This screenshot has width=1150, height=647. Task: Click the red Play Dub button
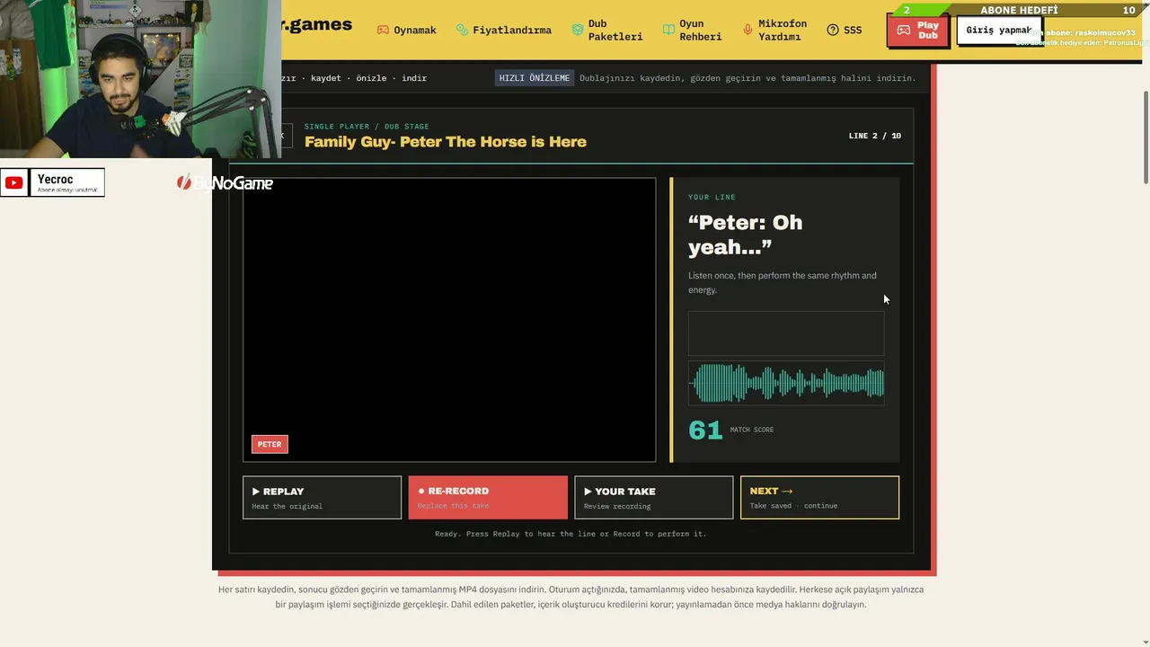917,31
